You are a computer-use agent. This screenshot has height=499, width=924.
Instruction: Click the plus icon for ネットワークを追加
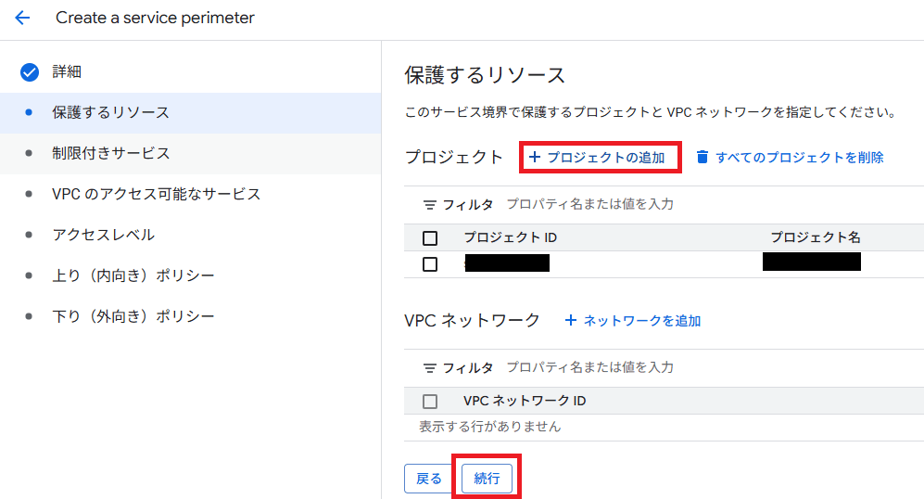571,321
